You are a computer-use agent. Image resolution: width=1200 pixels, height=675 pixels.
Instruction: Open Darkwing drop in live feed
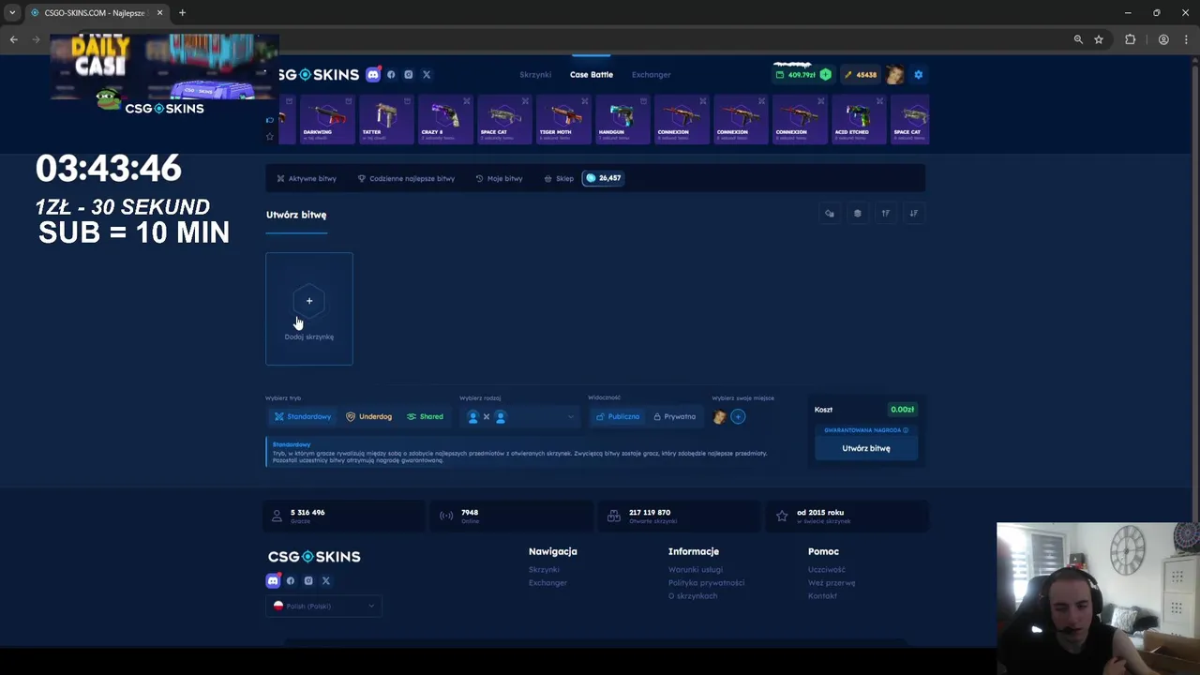coord(327,119)
